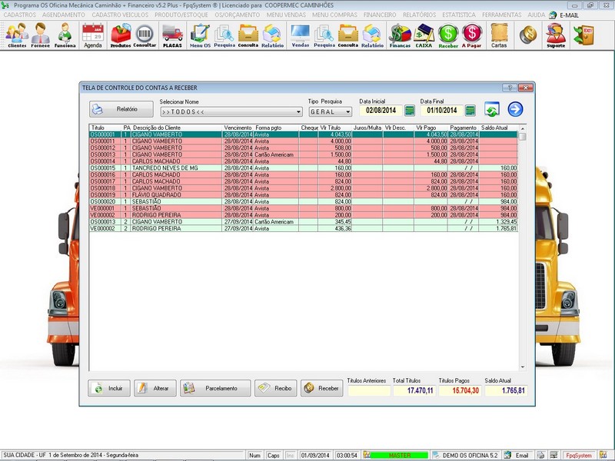Click the blue arrow next button
This screenshot has height=461, width=615.
(515, 109)
